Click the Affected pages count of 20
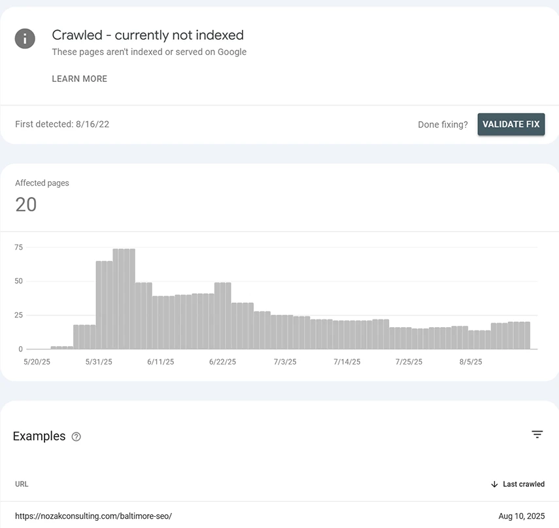 tap(26, 205)
